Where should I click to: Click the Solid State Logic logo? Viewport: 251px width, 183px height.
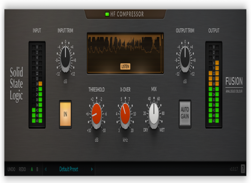click(16, 85)
